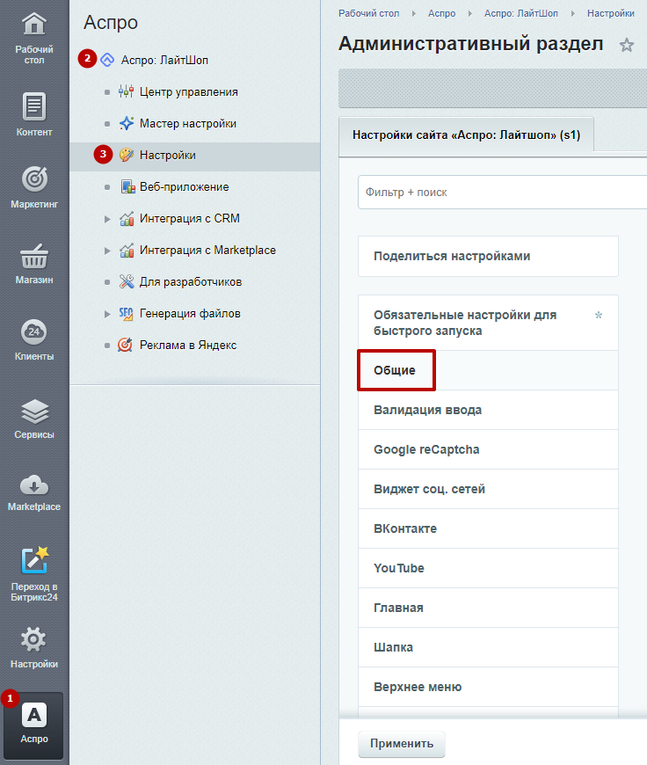Screen dimensions: 647x765
Task: Click the Настройки palette icon in tree
Action: [x=127, y=155]
